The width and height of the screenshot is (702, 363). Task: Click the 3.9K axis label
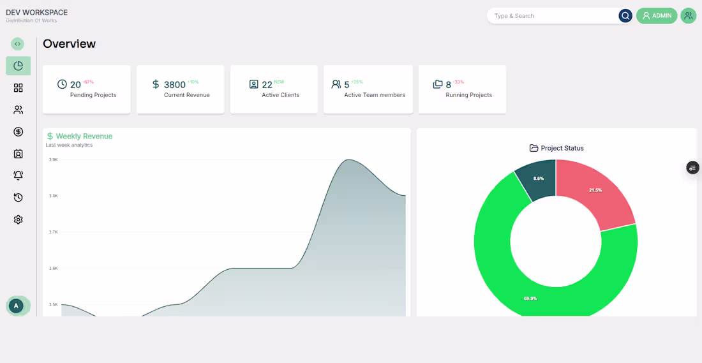coord(53,159)
